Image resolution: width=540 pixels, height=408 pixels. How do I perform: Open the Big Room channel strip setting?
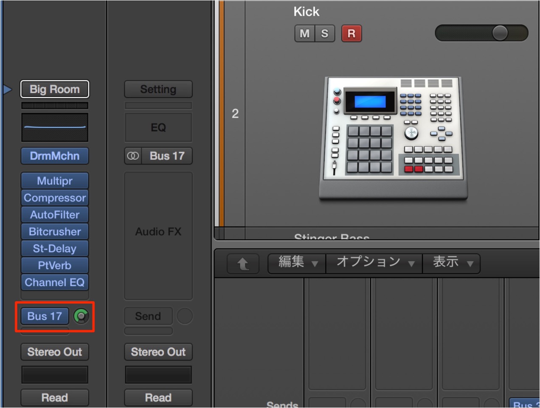pos(55,89)
